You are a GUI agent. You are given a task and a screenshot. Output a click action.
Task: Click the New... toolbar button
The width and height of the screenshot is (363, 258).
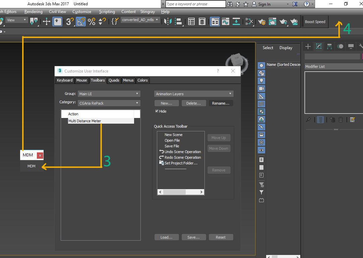click(167, 103)
